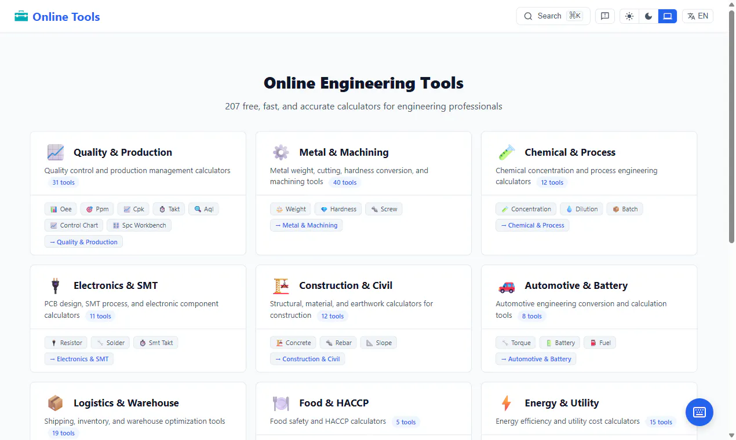Open the Search box
Viewport: 736px width, 440px height.
[x=553, y=16]
